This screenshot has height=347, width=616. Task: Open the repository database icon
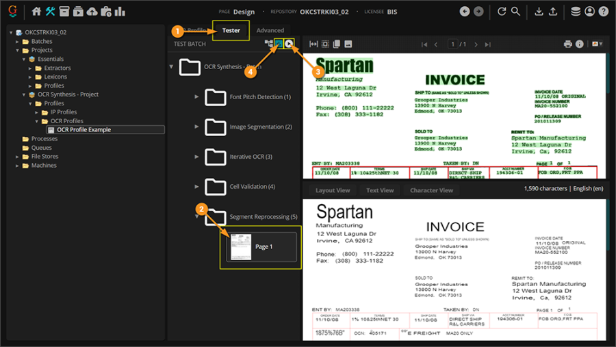[x=576, y=12]
